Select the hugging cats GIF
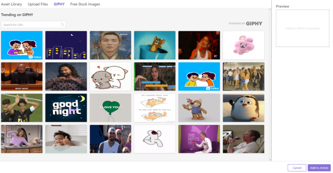The width and height of the screenshot is (333, 173). click(x=111, y=77)
